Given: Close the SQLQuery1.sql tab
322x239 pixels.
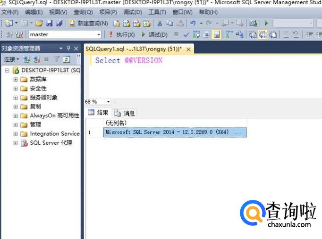Looking at the screenshot, I should pos(188,49).
